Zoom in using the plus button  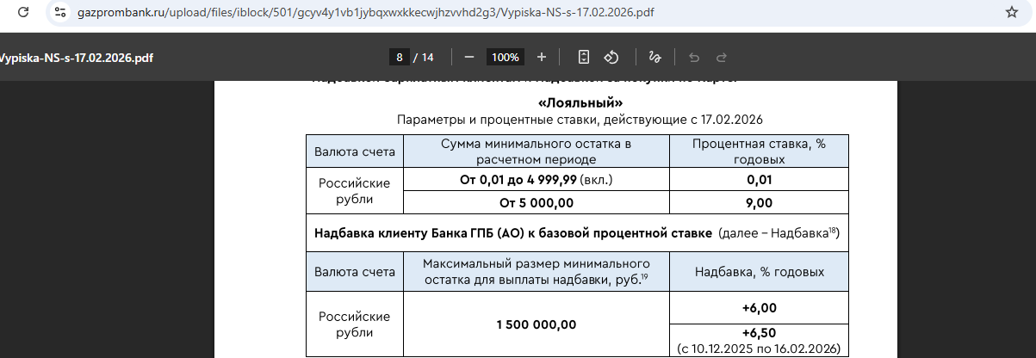click(542, 58)
